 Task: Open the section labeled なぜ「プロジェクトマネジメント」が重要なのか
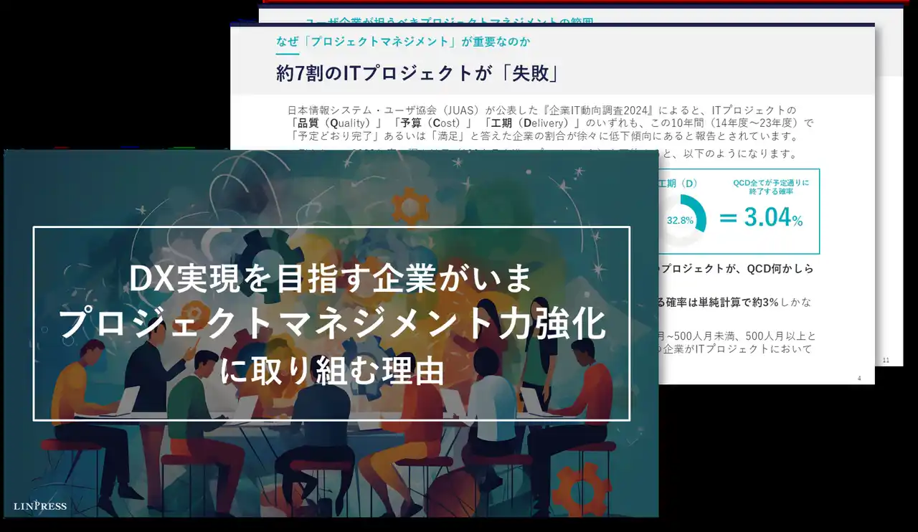click(402, 42)
